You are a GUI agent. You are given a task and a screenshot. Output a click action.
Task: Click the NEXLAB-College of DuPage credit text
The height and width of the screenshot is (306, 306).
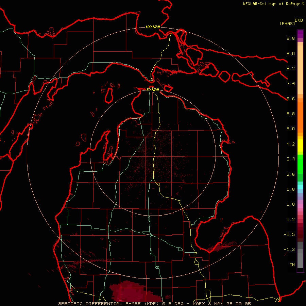pos(272,4)
